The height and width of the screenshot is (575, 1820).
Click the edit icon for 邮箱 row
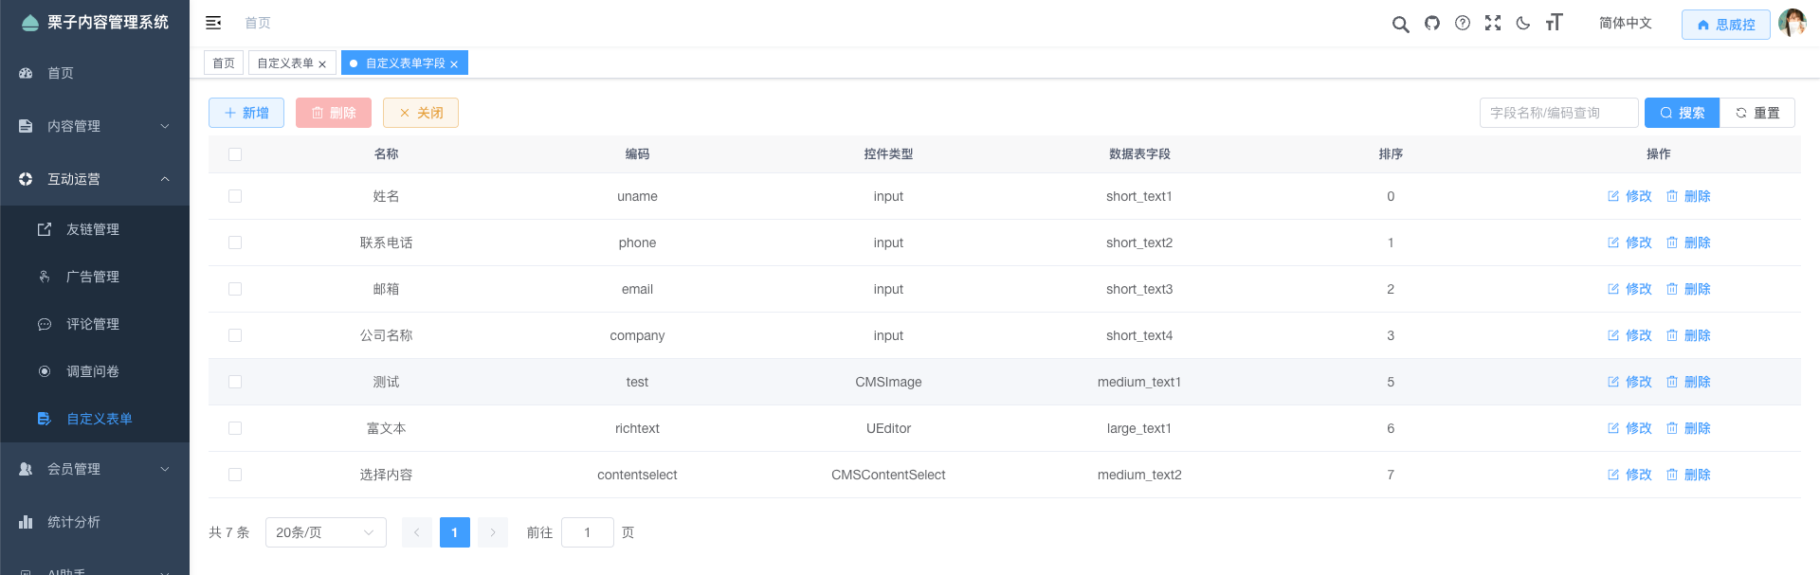coord(1613,289)
